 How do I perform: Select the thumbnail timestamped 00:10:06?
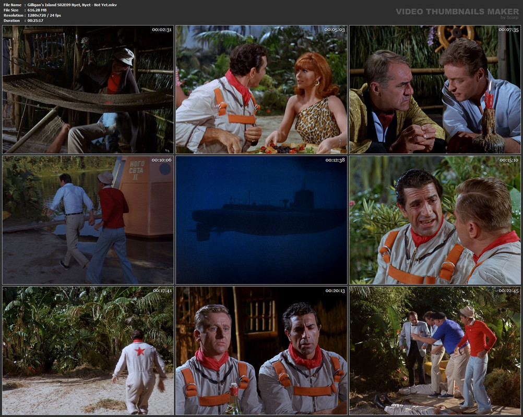(88, 220)
